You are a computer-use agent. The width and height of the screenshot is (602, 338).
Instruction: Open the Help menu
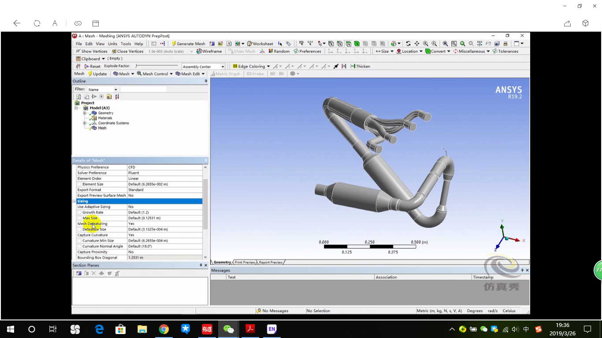[139, 44]
